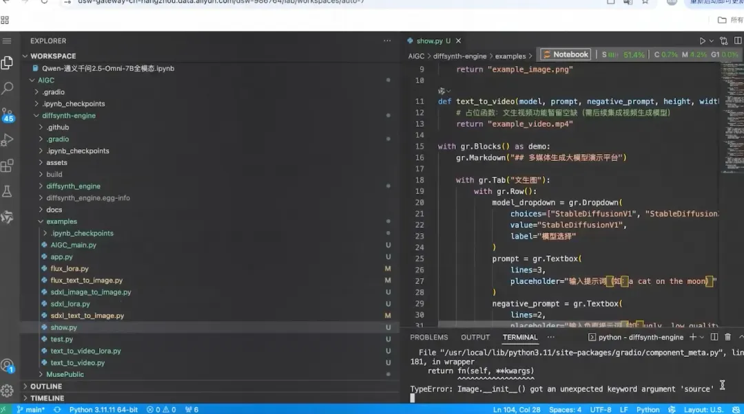Viewport: 744px width, 414px height.
Task: Run the Python file with play icon
Action: [702, 41]
